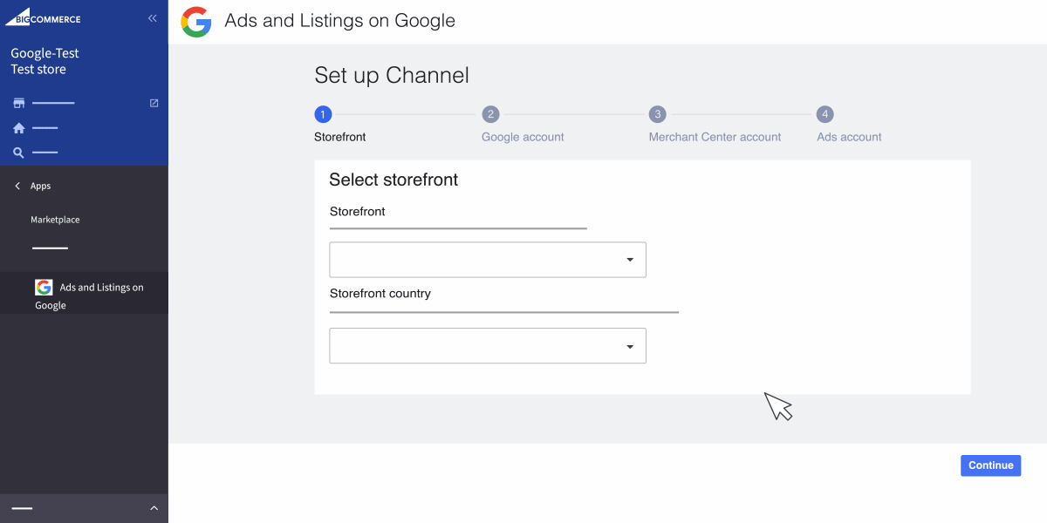Click the BigCommerce logo
1047x523 pixels.
coord(42,17)
